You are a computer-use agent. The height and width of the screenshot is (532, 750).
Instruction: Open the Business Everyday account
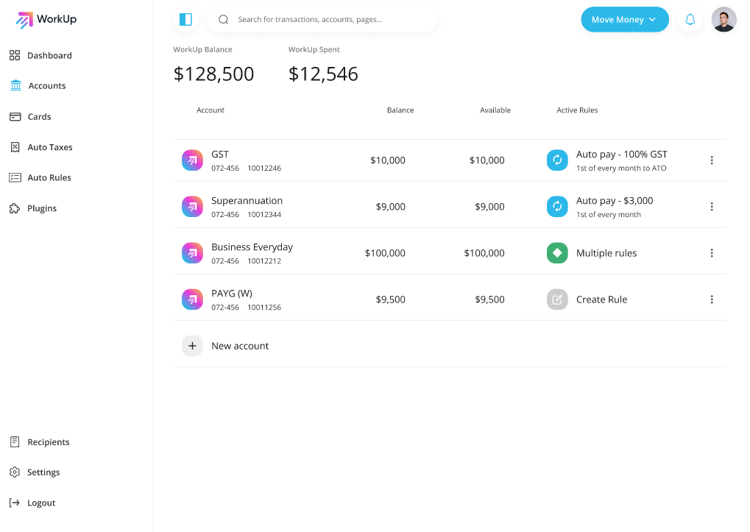click(252, 247)
